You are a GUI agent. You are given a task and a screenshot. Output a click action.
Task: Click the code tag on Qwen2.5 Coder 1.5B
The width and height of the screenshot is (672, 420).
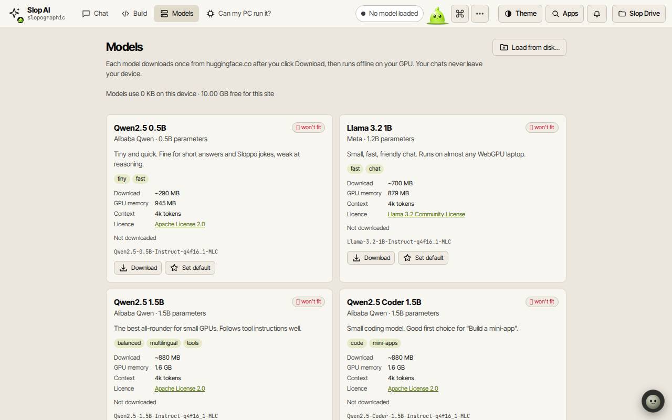(357, 343)
